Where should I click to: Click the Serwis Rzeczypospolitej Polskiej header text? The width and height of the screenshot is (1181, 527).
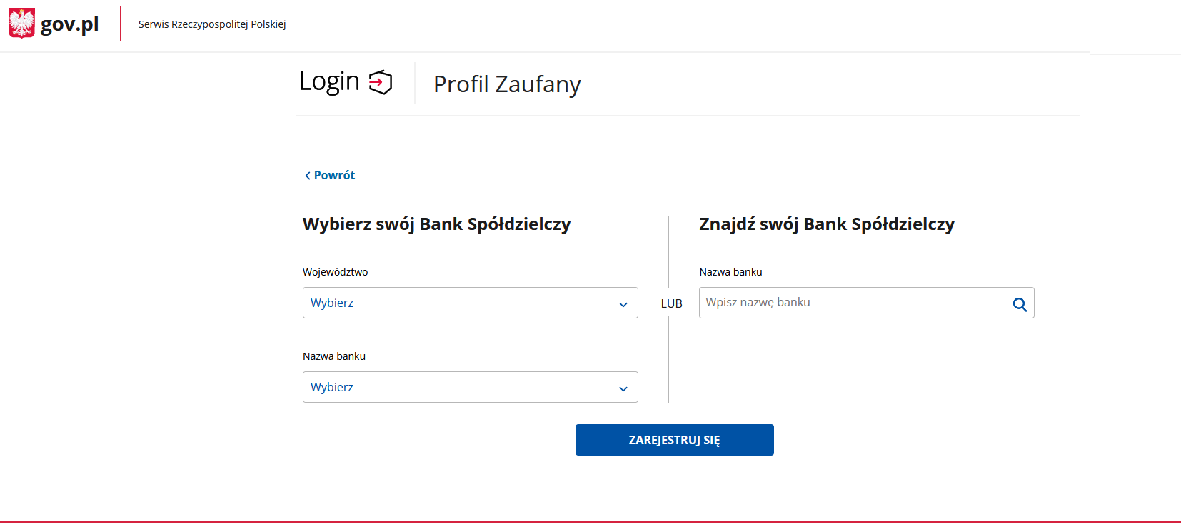[212, 24]
